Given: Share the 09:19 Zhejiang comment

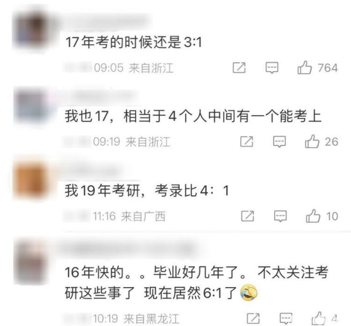Looking at the screenshot, I should pyautogui.click(x=247, y=141).
